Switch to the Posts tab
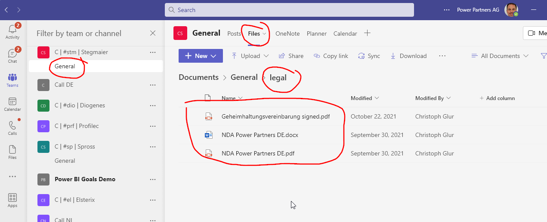547x222 pixels. click(x=234, y=33)
